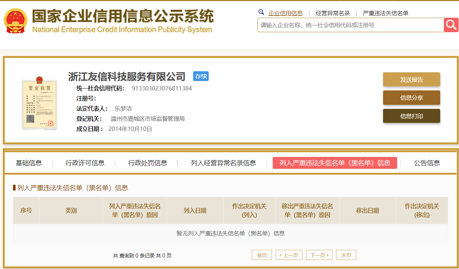Image resolution: width=459 pixels, height=269 pixels.
Task: Select the 严重违法失信名单 search category
Action: click(386, 13)
